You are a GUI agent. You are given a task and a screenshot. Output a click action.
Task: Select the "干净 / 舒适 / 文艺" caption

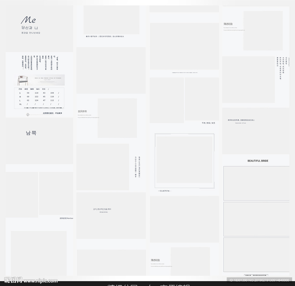[x=208, y=123]
